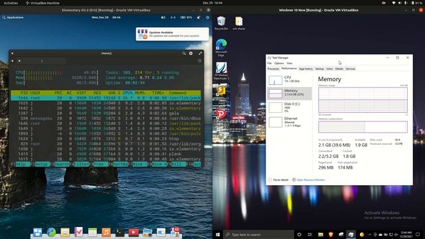Open the Terminal icon in the dock
This screenshot has height=239, width=425.
click(x=120, y=232)
